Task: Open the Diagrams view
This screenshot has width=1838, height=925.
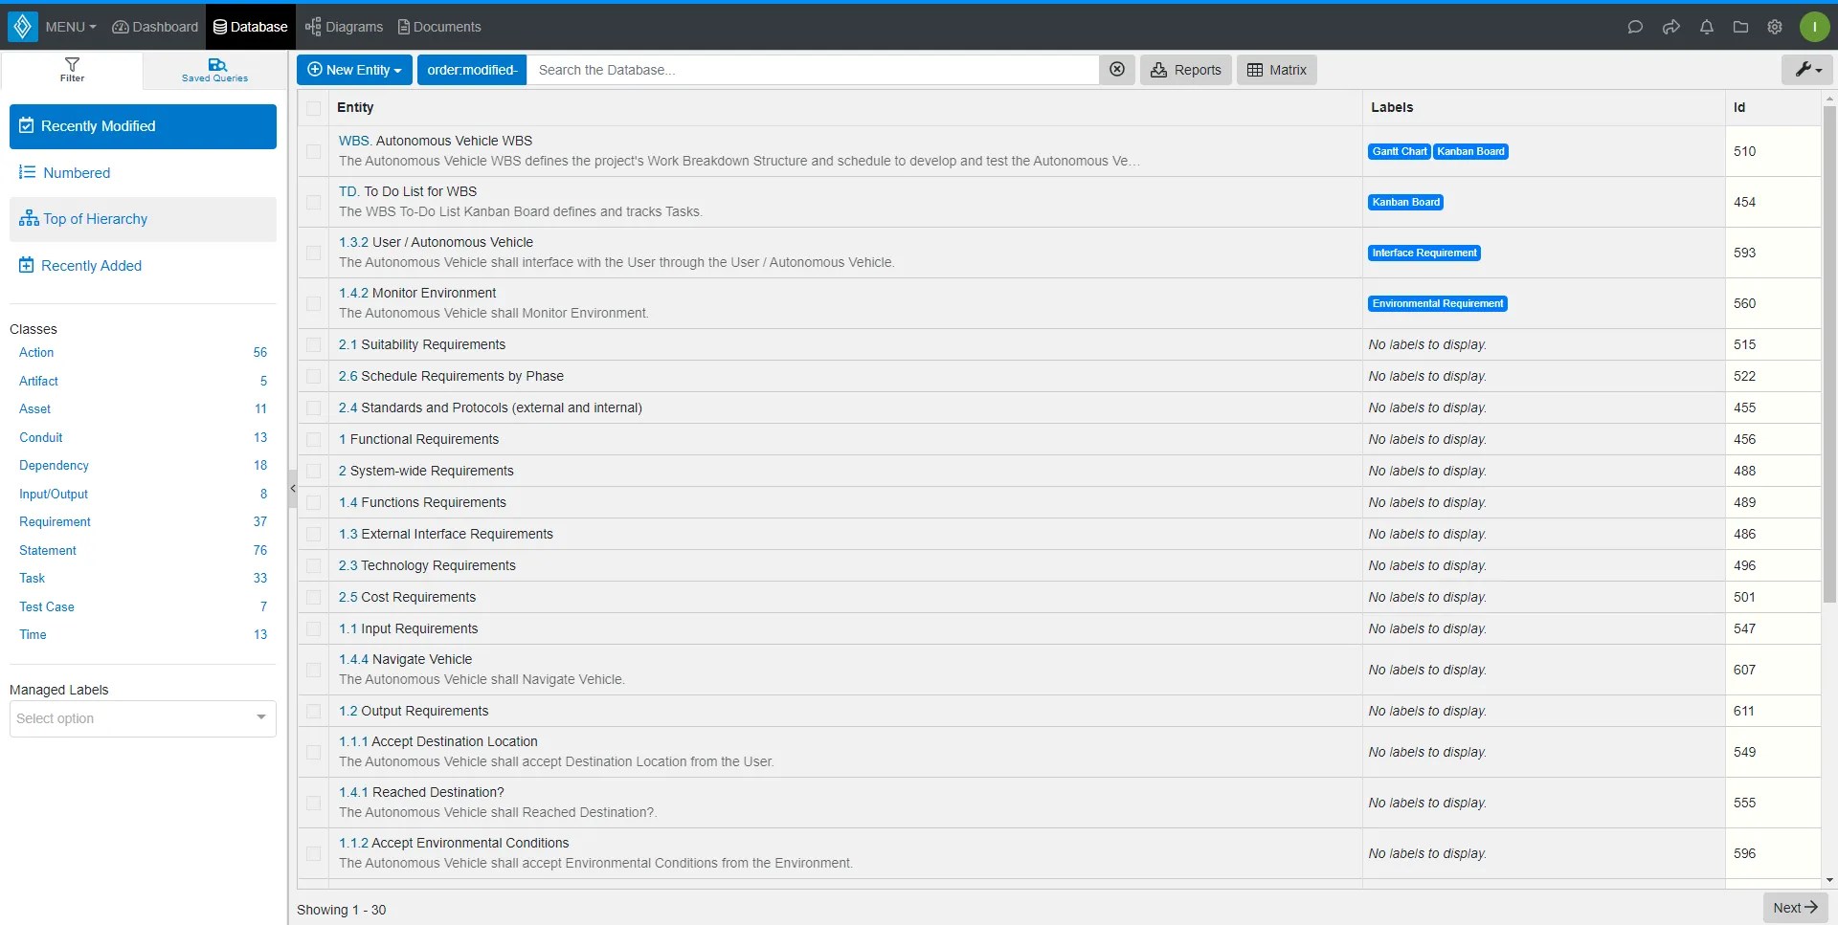Action: coord(345,27)
